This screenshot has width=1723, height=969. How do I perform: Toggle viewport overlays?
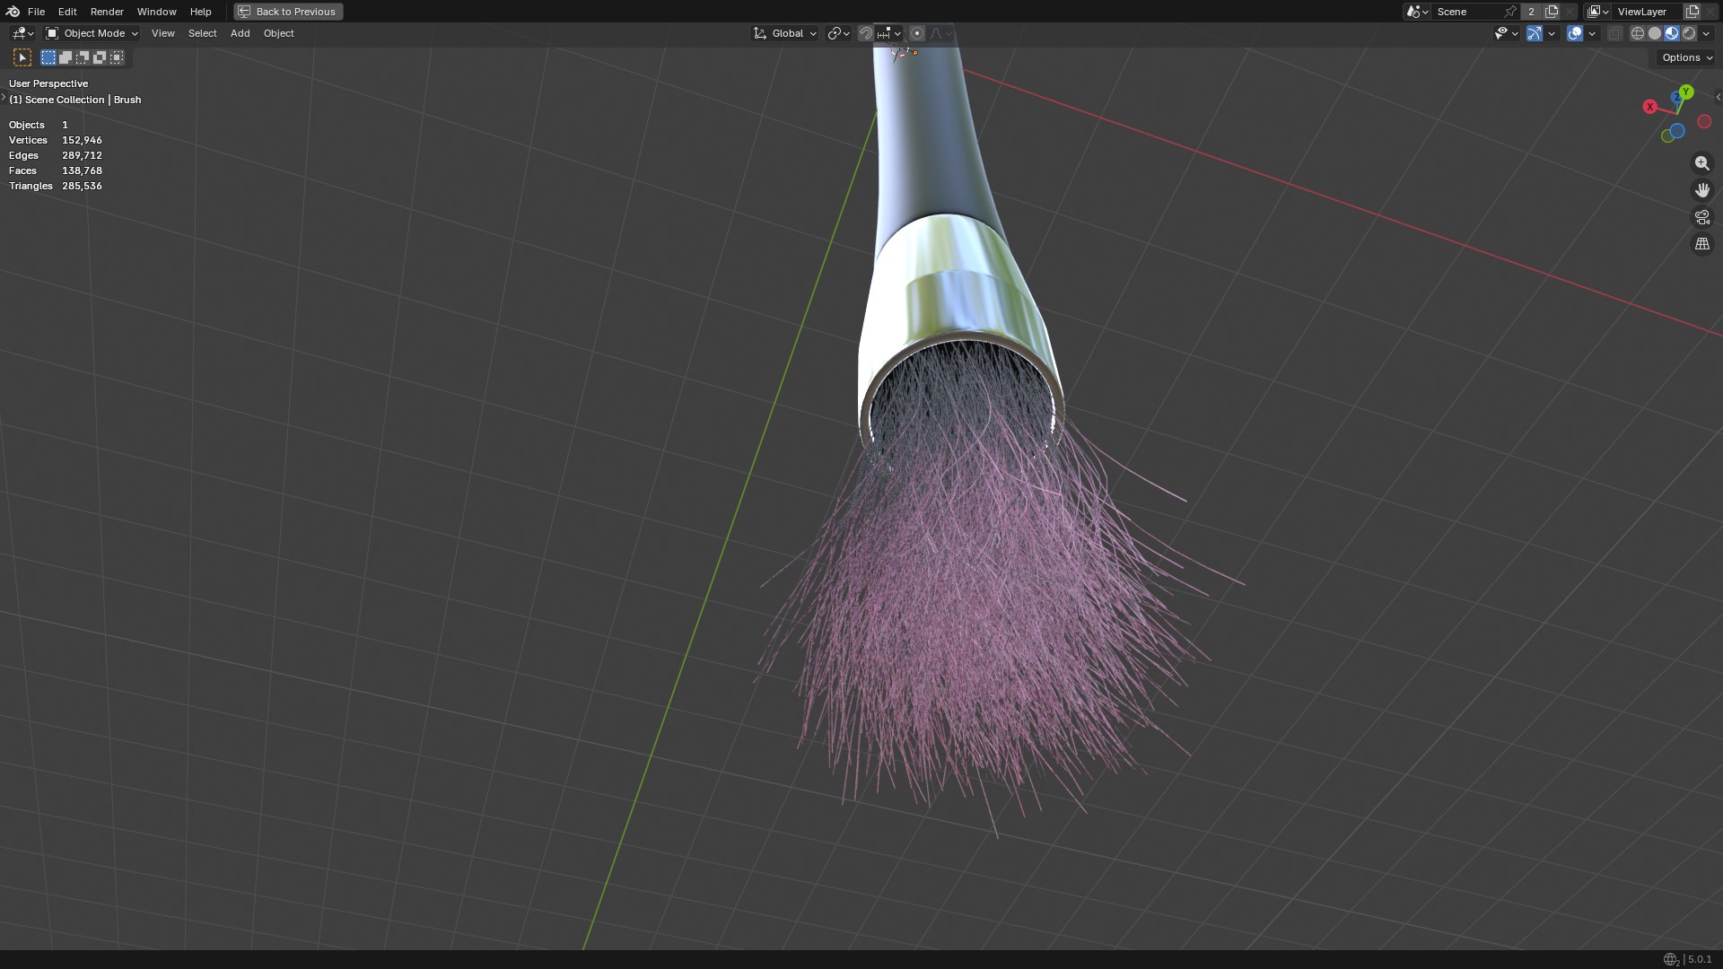point(1575,33)
